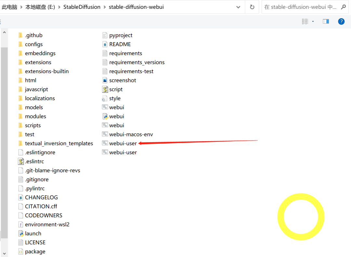The image size is (351, 257).
Task: Select the webui Python file icon
Action: point(105,116)
